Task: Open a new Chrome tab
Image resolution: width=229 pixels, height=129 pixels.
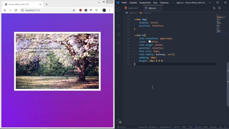Action: [x=47, y=4]
